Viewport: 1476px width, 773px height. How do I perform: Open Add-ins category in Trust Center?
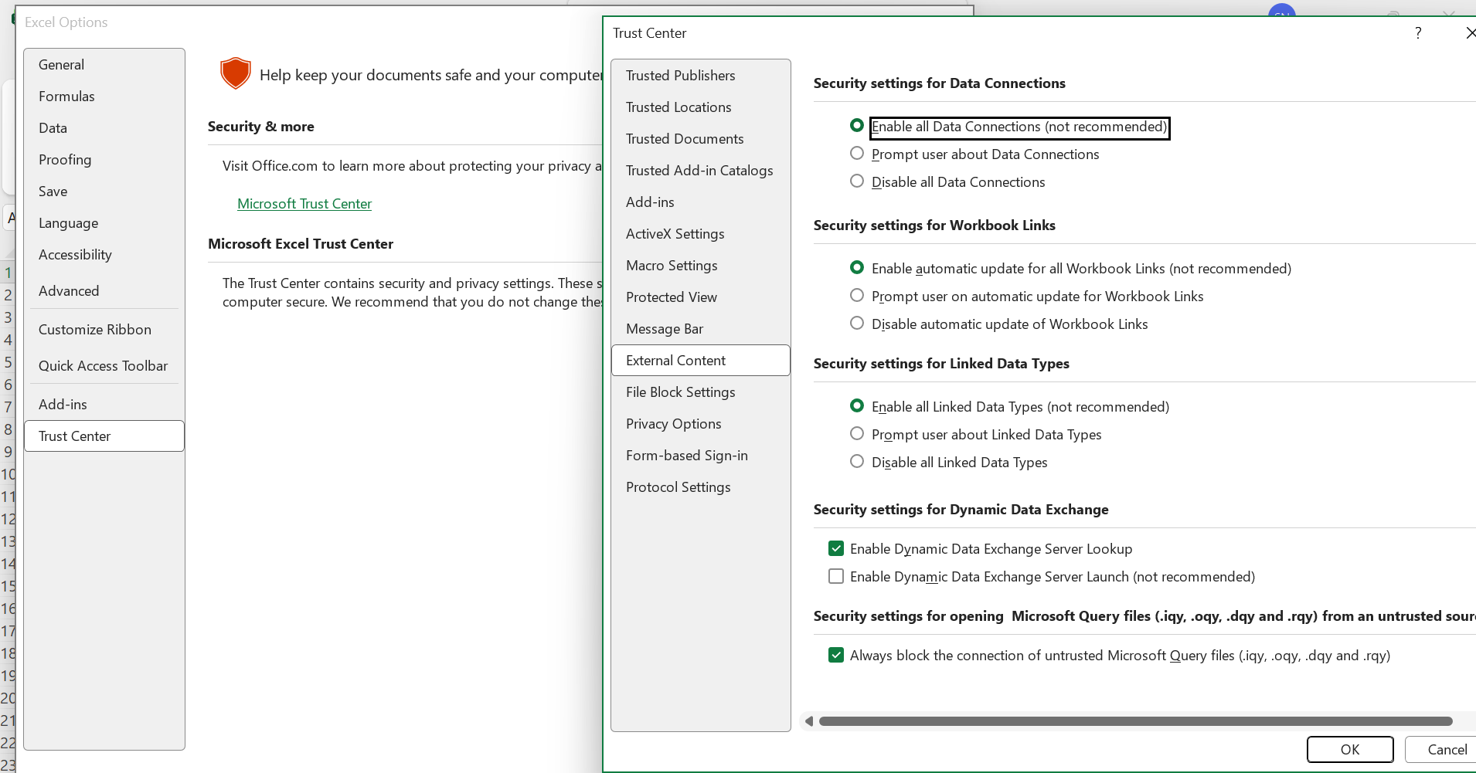click(701, 202)
